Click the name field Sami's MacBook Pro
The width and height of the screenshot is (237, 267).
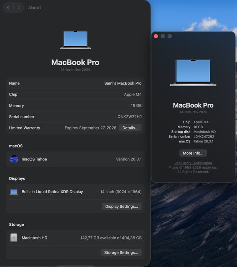(x=123, y=83)
